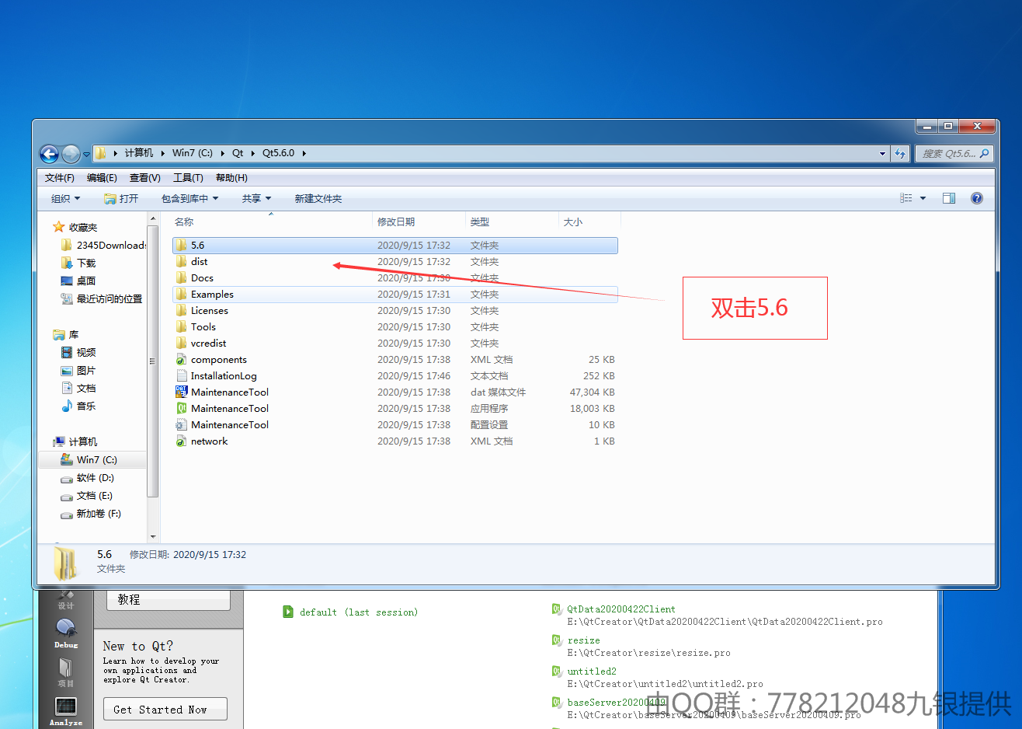
Task: Select the Licenses folder icon
Action: 181,311
